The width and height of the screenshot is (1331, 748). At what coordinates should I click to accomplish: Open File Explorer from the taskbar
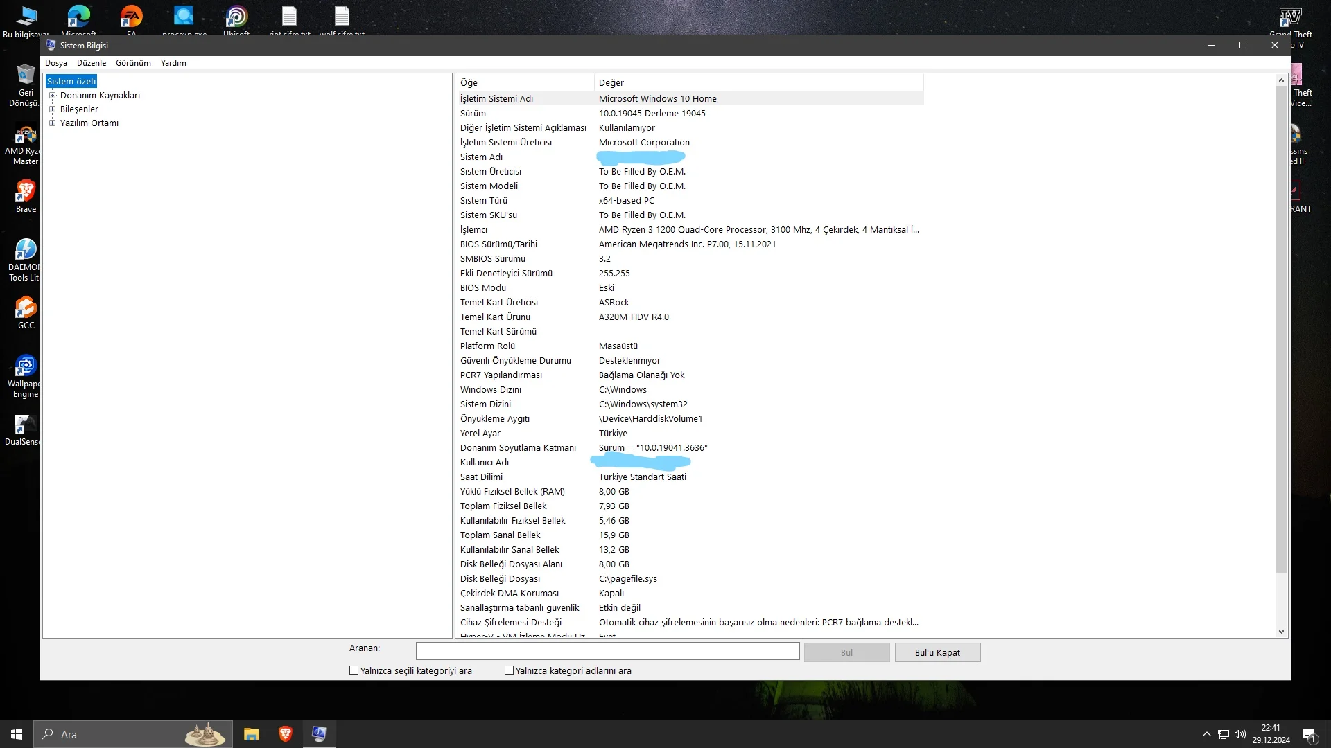tap(251, 734)
